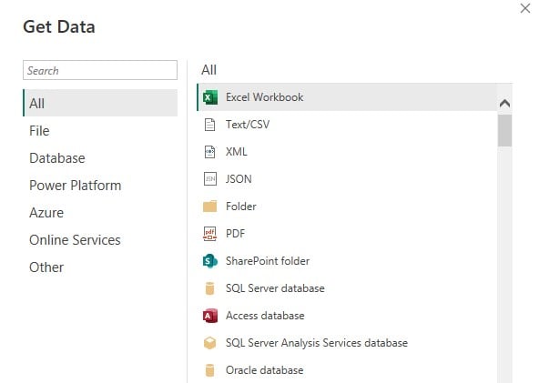Viewport: 539px width, 383px height.
Task: Pick 'SQL Server Analysis Services database' label
Action: [x=317, y=343]
